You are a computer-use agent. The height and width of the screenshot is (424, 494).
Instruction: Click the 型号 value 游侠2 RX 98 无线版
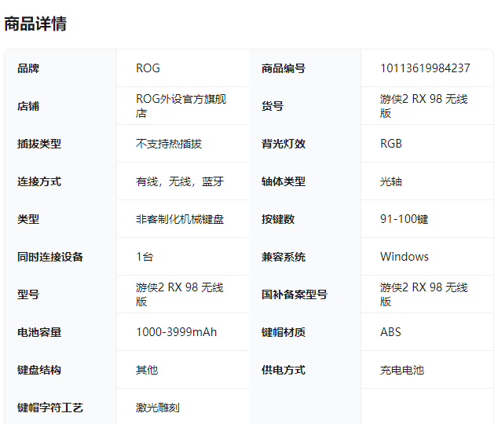pos(180,294)
